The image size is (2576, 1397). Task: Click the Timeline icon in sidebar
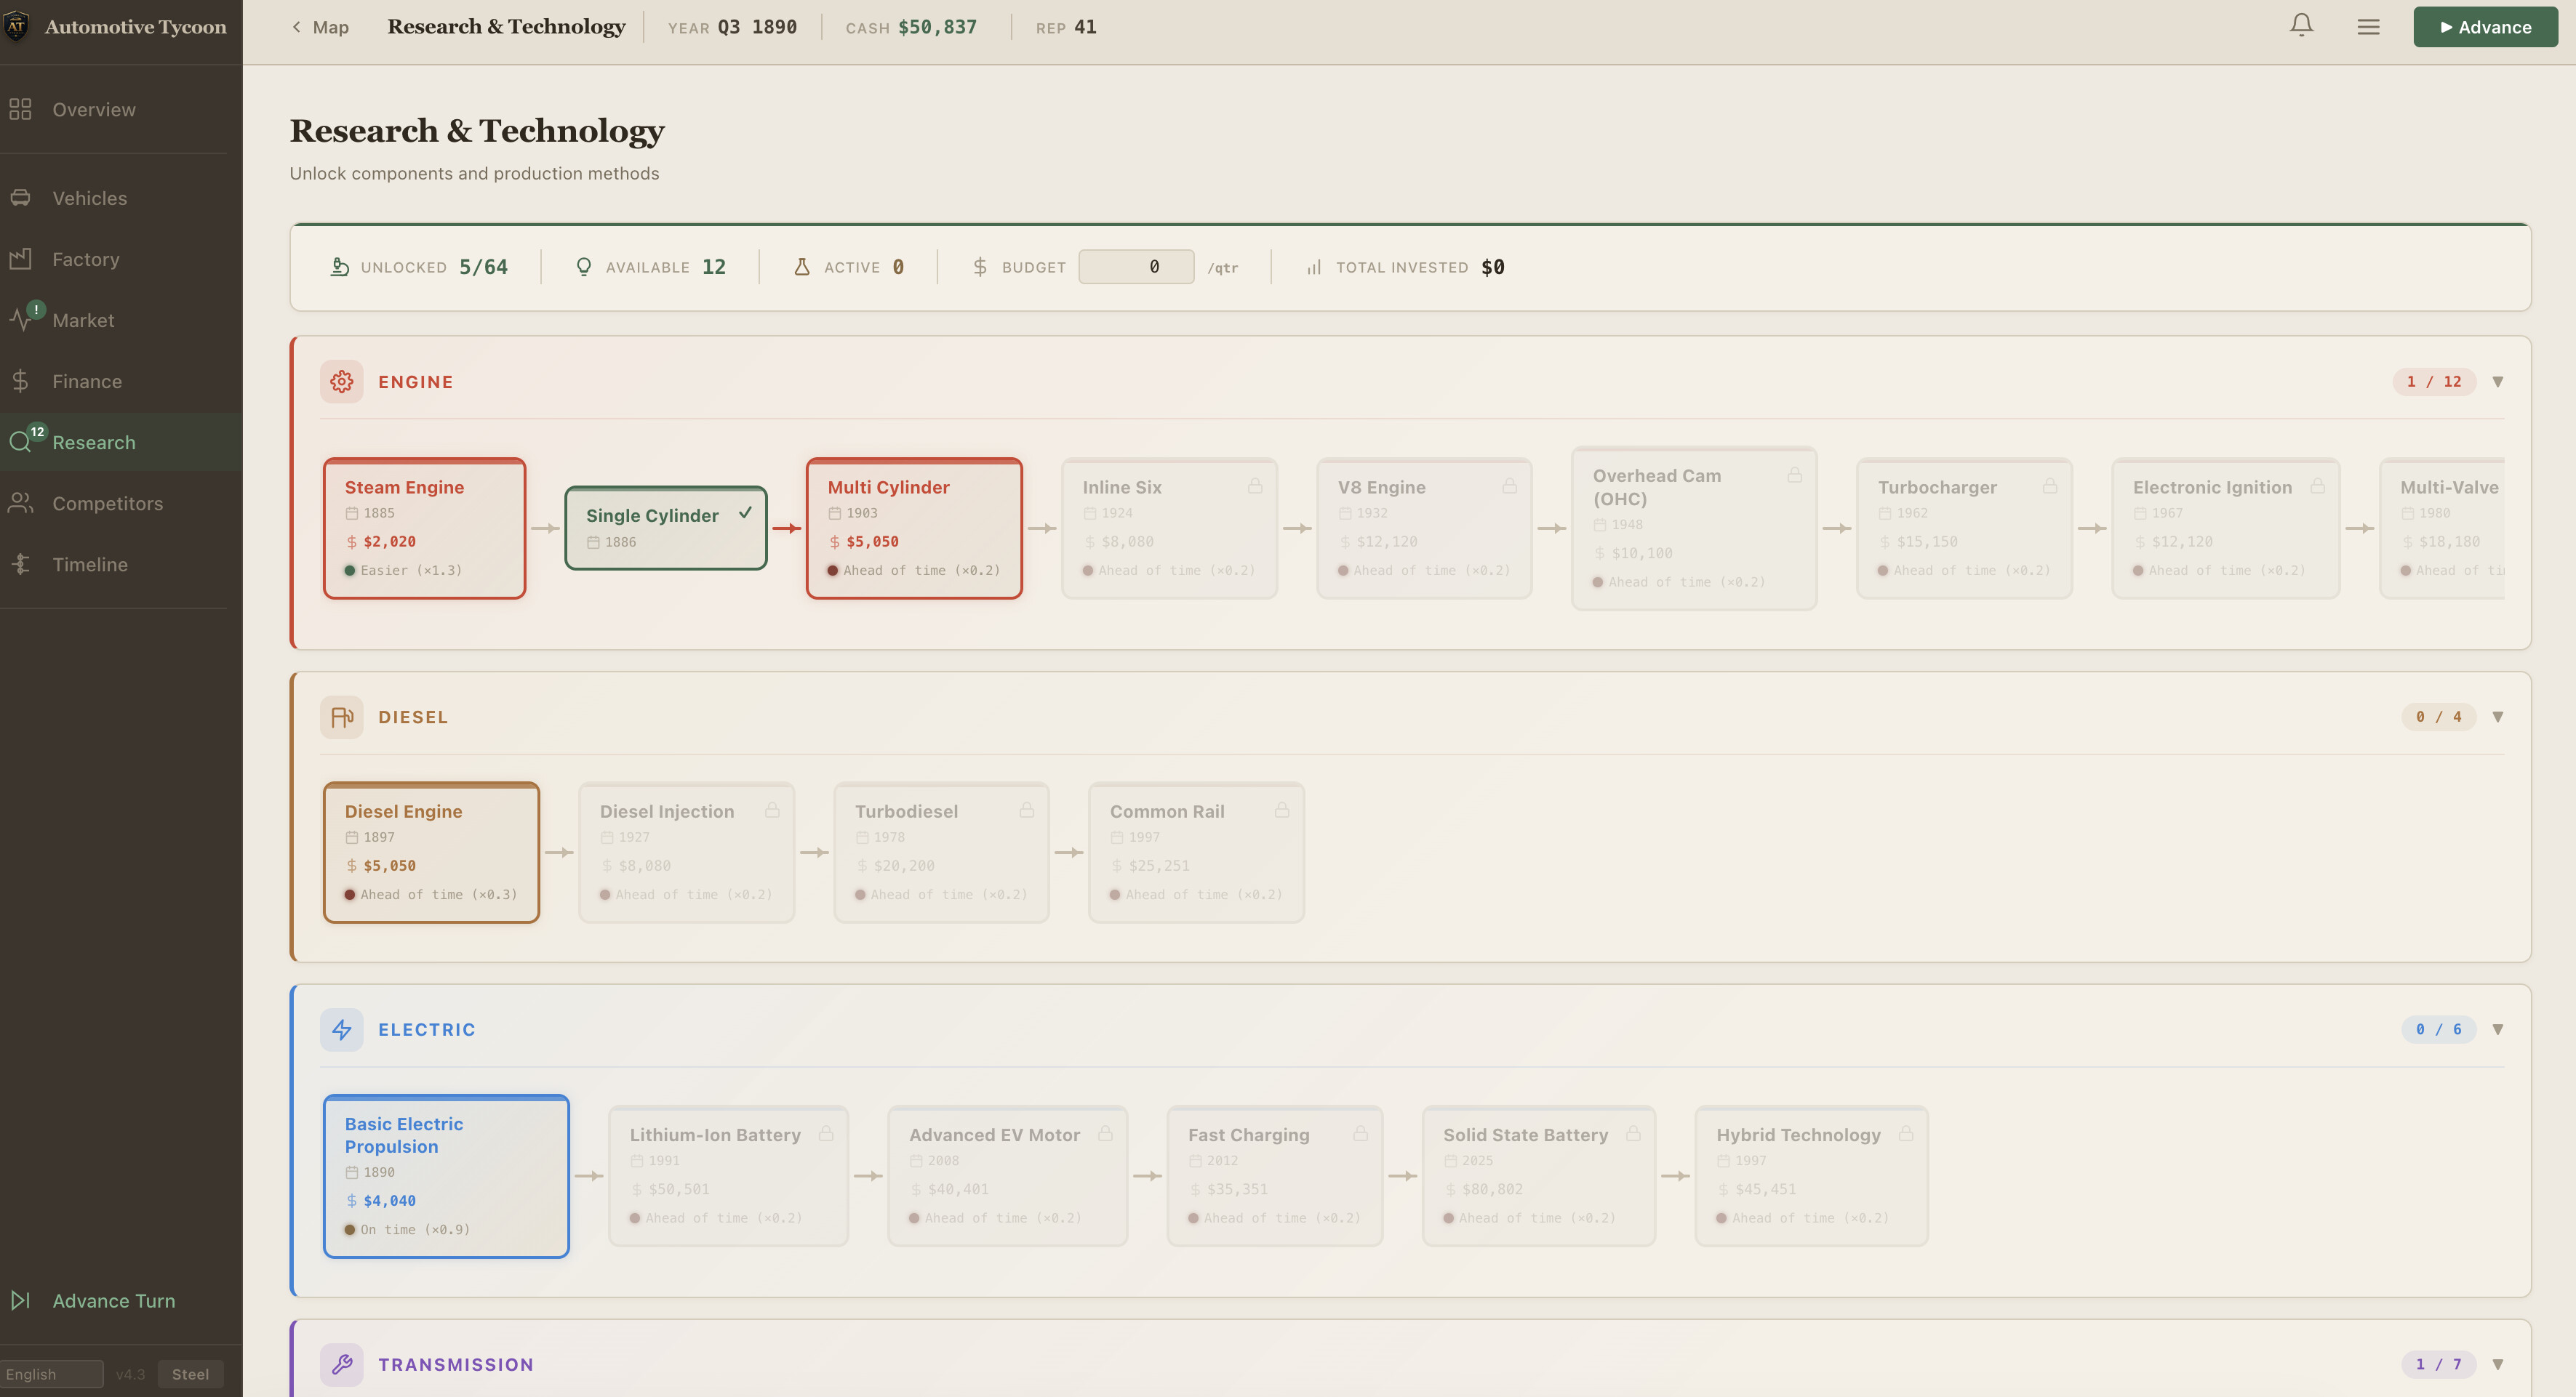pyautogui.click(x=21, y=563)
